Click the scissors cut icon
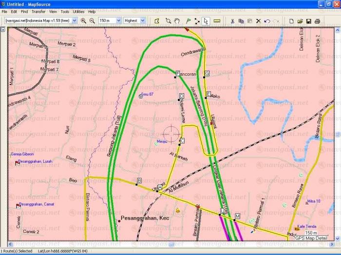The height and width of the screenshot is (255, 341). pos(232,21)
